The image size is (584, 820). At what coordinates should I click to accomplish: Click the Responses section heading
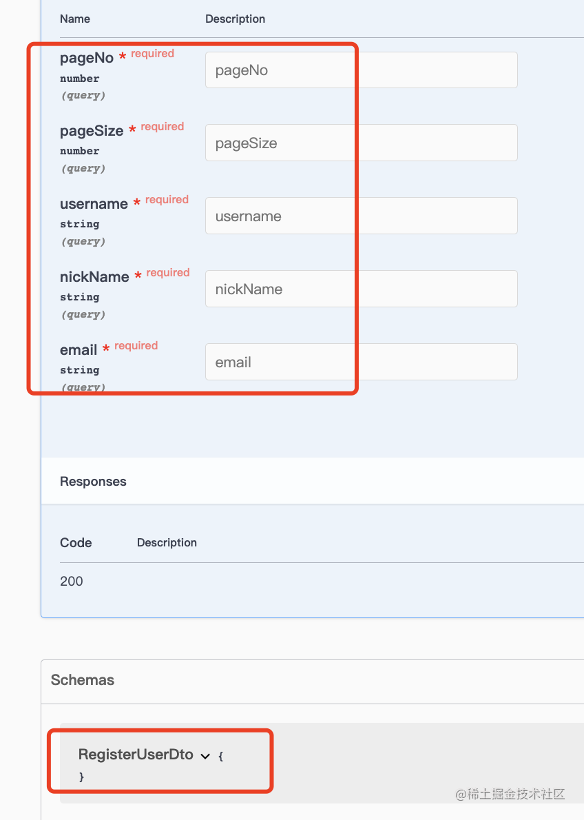pos(93,482)
